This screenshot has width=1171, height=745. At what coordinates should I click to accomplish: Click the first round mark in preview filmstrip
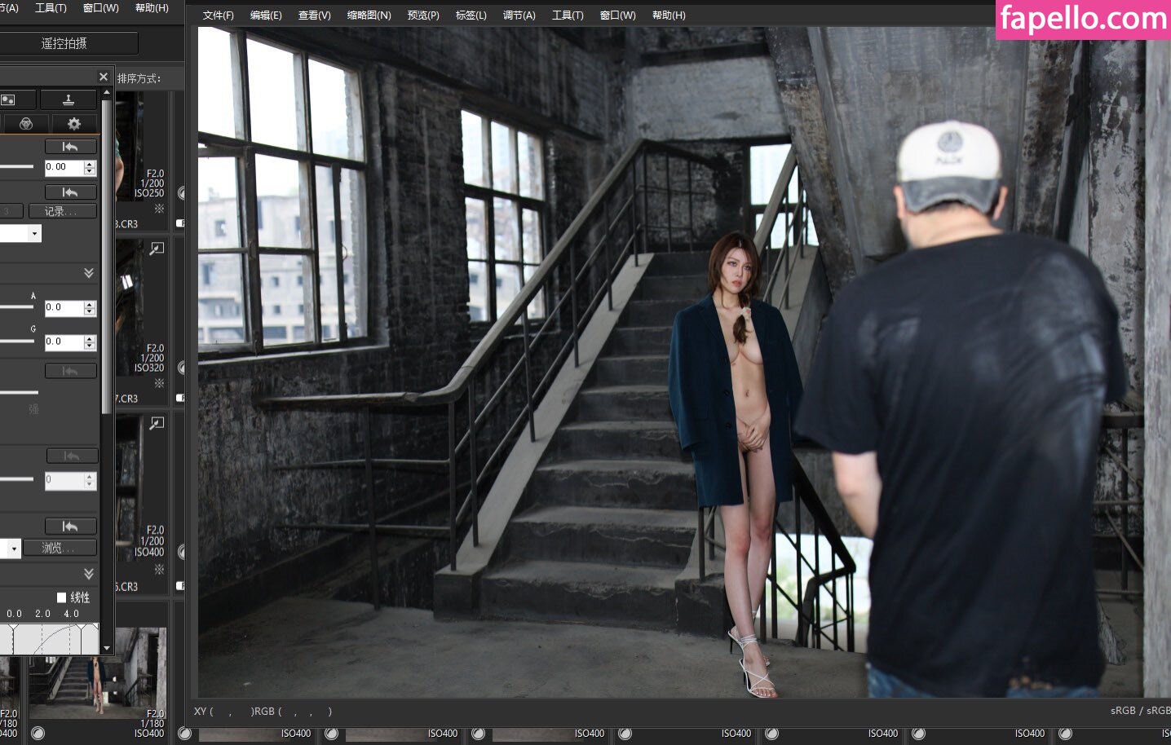pyautogui.click(x=184, y=734)
